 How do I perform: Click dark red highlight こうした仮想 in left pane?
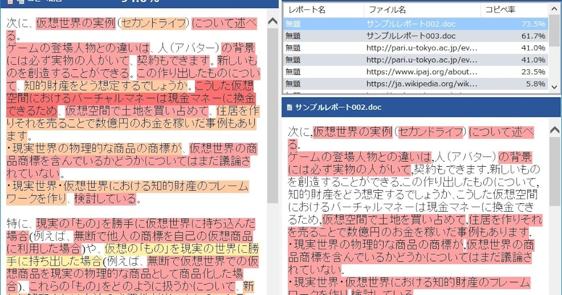pyautogui.click(x=224, y=86)
